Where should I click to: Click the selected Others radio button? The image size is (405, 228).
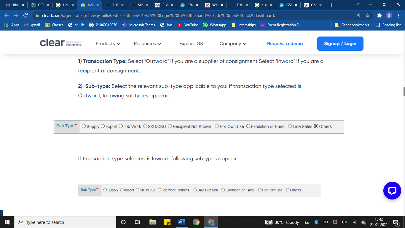(316, 126)
